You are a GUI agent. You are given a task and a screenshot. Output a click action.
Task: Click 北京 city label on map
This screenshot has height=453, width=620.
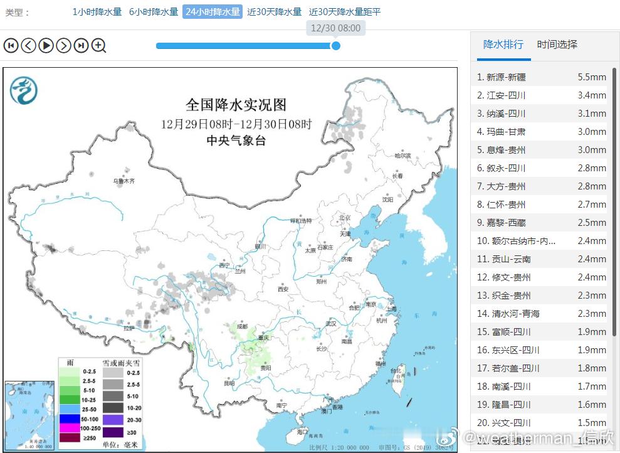pyautogui.click(x=345, y=218)
